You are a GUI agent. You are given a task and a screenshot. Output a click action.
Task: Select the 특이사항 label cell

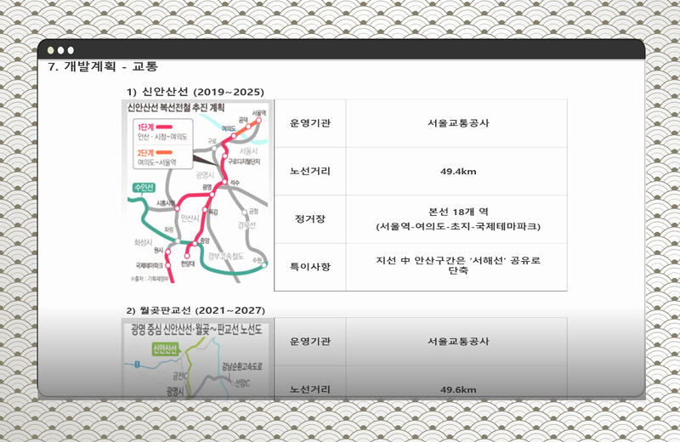tap(310, 267)
